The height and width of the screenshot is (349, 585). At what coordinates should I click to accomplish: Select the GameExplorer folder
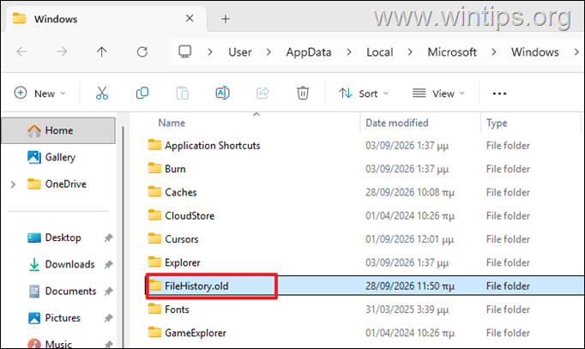[x=196, y=333]
